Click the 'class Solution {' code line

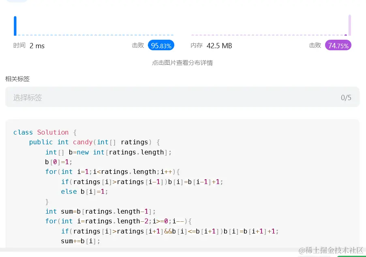point(45,133)
